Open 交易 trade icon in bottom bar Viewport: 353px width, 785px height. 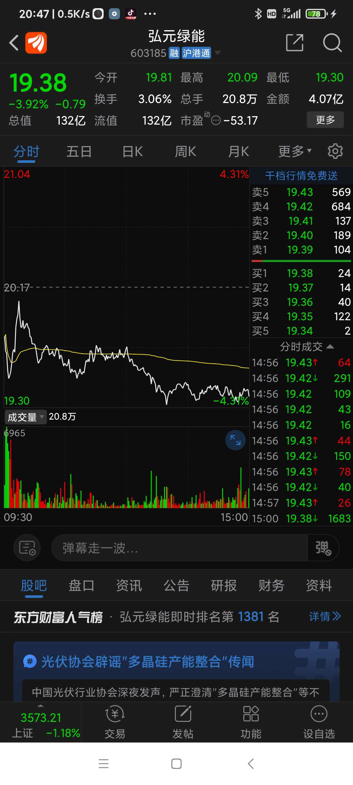[115, 722]
